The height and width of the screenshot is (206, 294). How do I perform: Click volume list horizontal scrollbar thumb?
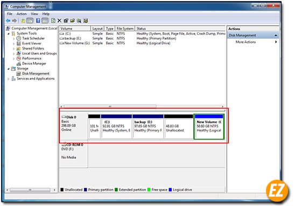(110, 106)
